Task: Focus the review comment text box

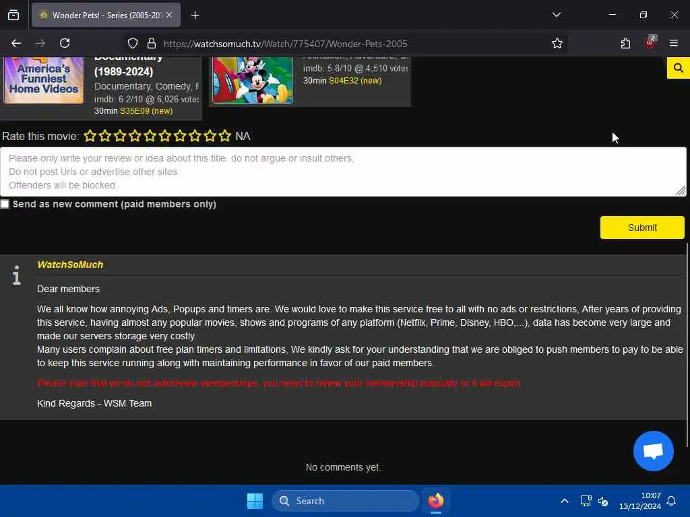Action: click(x=343, y=172)
